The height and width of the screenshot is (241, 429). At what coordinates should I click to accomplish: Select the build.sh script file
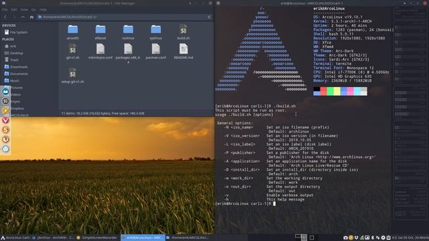[183, 32]
